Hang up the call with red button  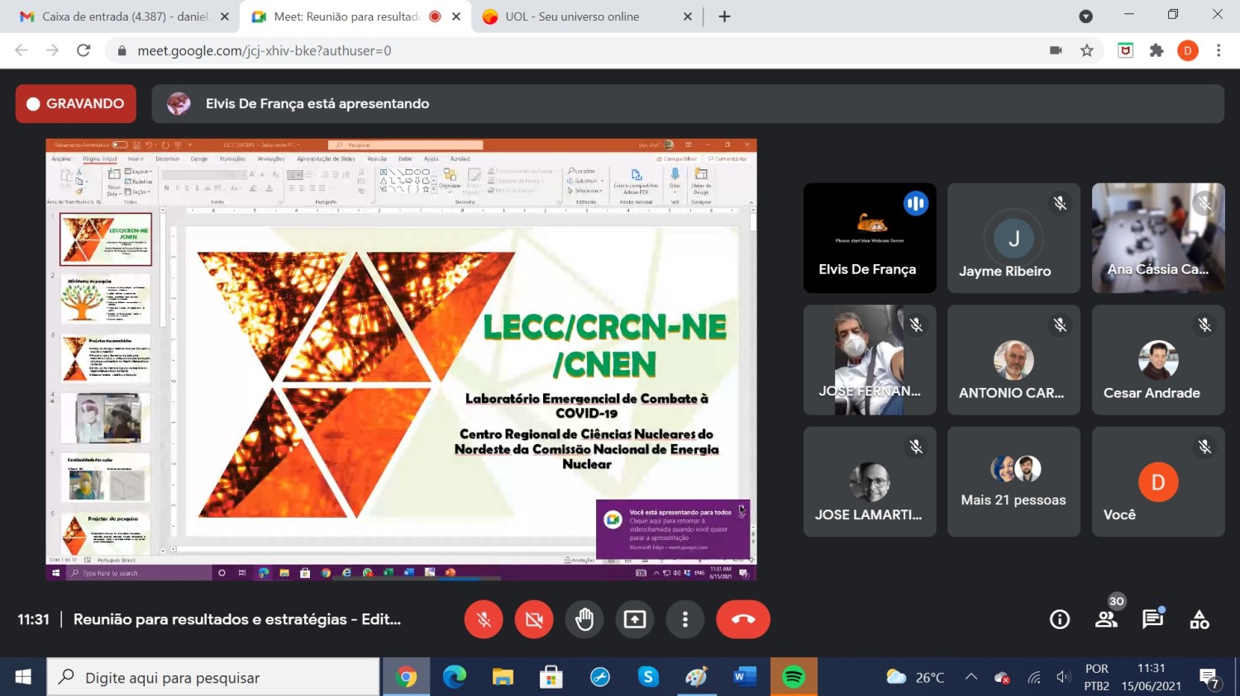[742, 619]
